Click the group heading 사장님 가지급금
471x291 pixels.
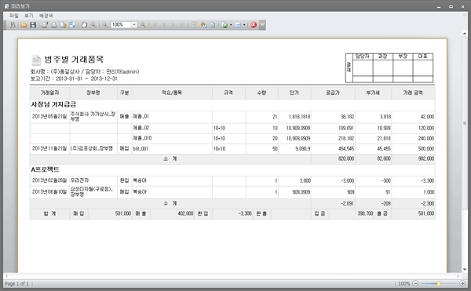pos(53,104)
